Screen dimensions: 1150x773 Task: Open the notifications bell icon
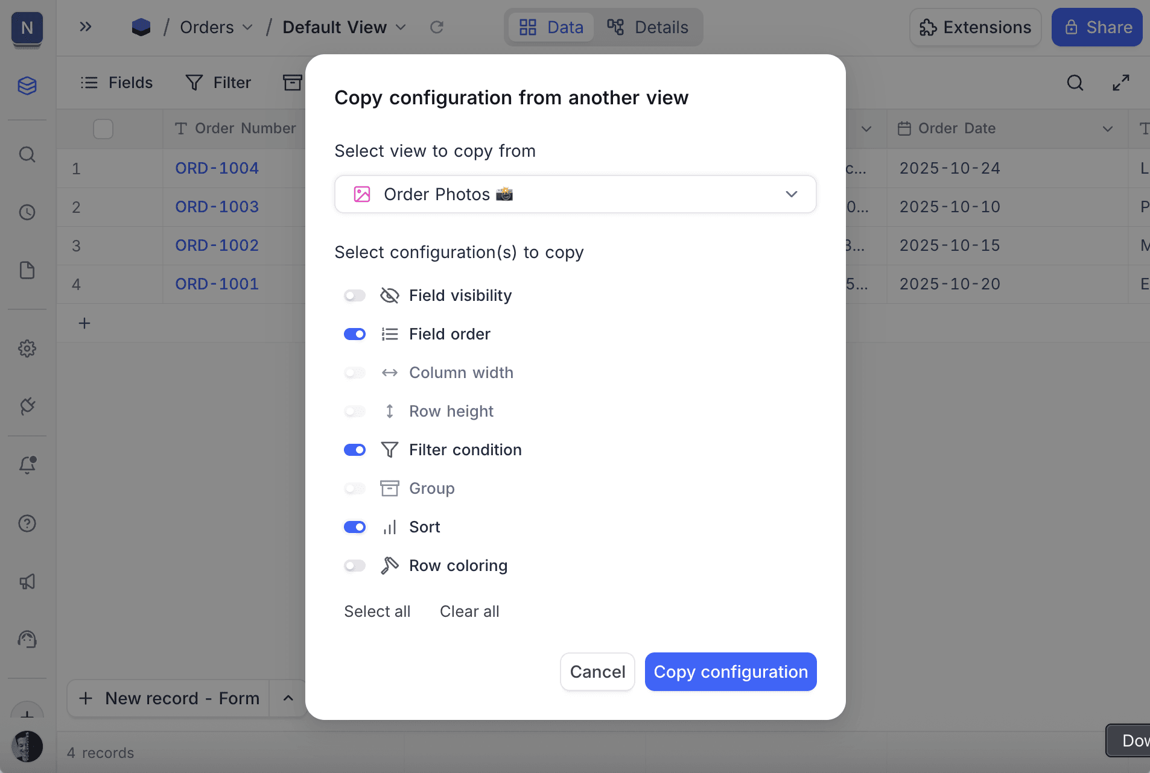point(27,465)
